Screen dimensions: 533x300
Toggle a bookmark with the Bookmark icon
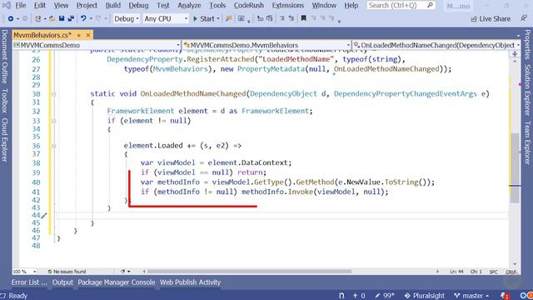tap(303, 18)
